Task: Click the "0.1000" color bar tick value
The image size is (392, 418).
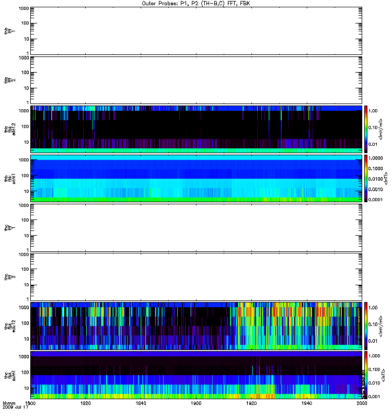Action: pyautogui.click(x=375, y=168)
